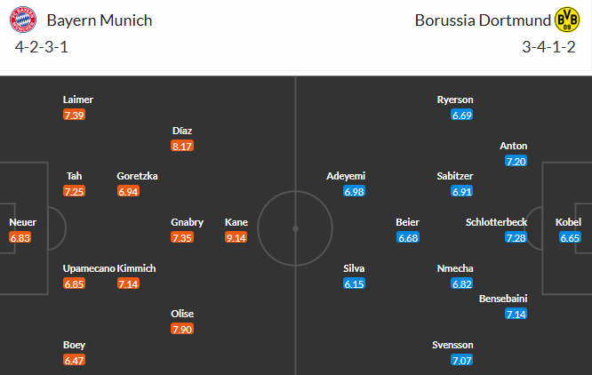Click Silva's 6.15 rating badge
The width and height of the screenshot is (592, 375).
click(x=355, y=283)
